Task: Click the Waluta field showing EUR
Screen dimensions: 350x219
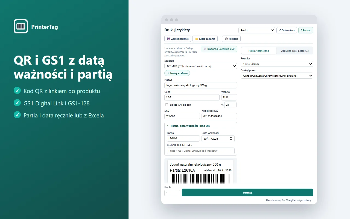Action: click(229, 97)
